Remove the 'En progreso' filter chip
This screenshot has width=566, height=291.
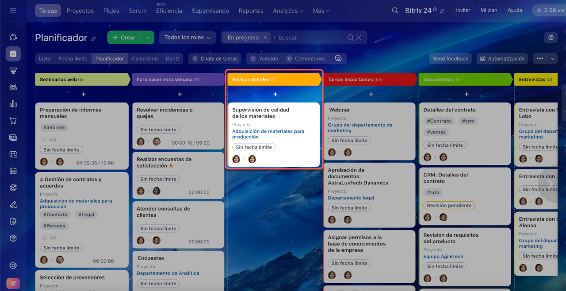[x=265, y=38]
